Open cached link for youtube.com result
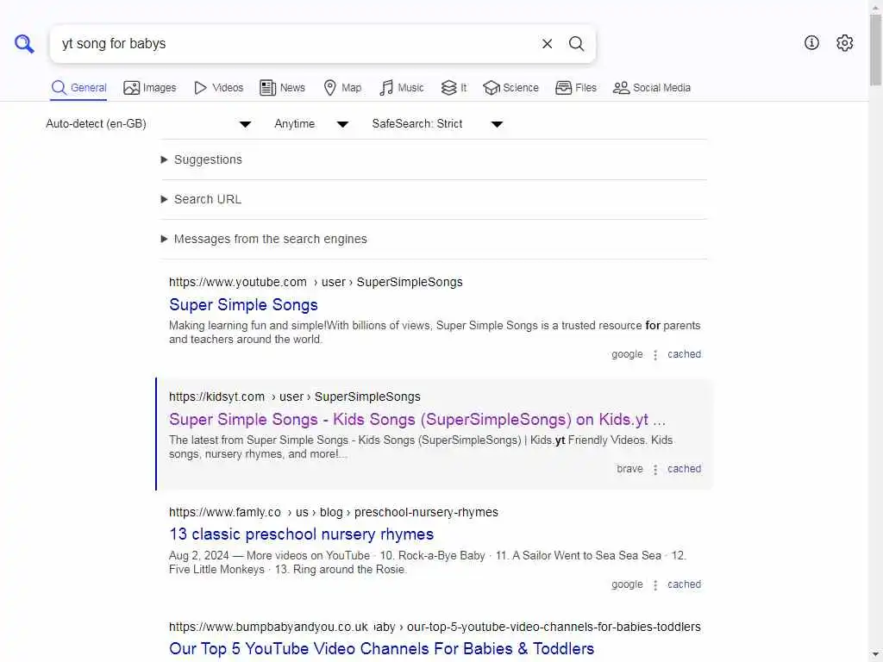This screenshot has height=662, width=883. [684, 354]
